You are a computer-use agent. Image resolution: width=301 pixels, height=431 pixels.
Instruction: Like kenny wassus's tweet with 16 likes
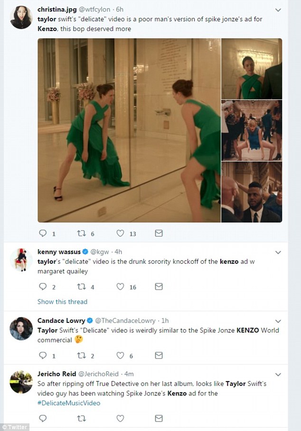tap(120, 287)
